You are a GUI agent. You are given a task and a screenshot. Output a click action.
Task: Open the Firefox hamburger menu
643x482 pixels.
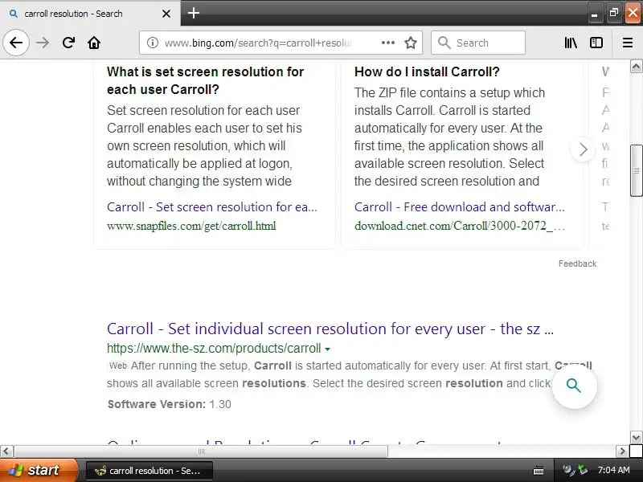628,43
